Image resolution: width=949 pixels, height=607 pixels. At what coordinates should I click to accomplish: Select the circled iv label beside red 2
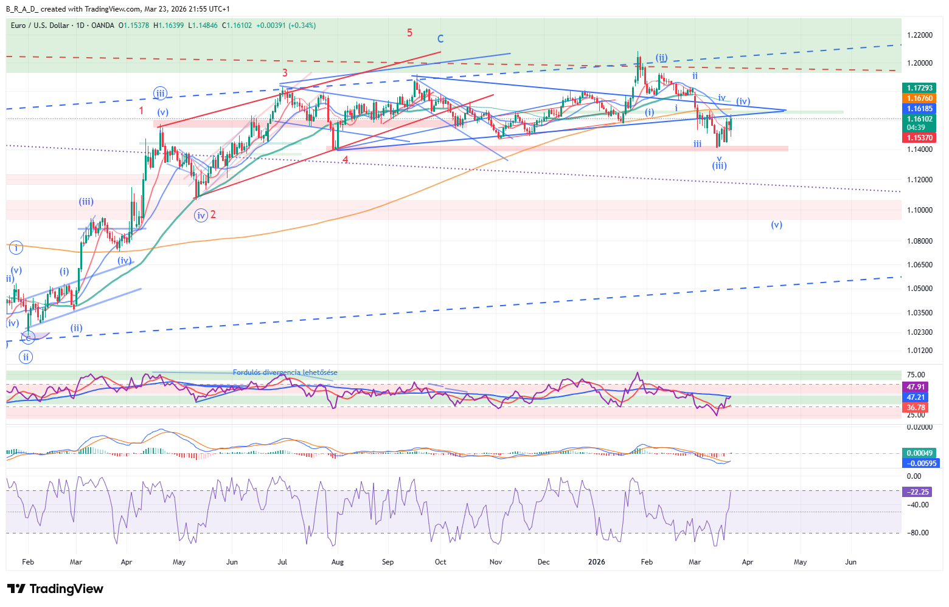201,215
